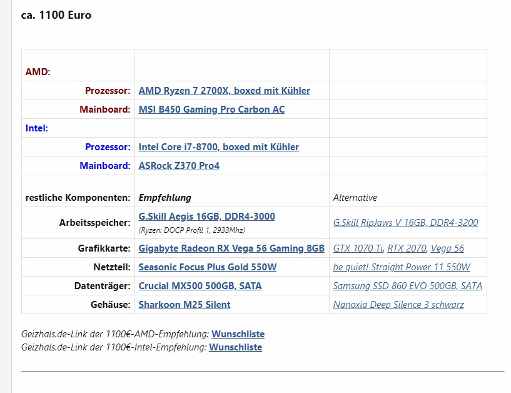Viewport: 511px width, 393px height.
Task: Click the MSI B450 Gaming Pro Carbon AC link
Action: tap(211, 110)
